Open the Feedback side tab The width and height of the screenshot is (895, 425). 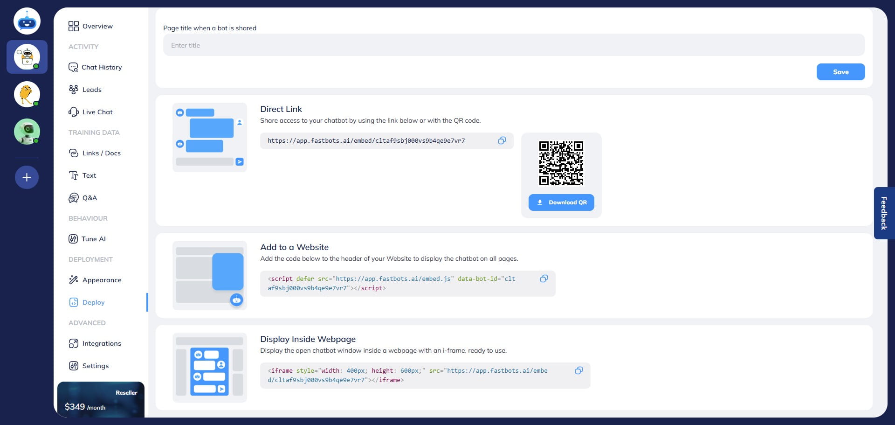884,213
